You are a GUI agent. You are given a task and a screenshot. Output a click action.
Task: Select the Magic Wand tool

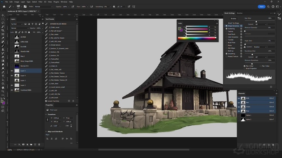pyautogui.click(x=3, y=27)
